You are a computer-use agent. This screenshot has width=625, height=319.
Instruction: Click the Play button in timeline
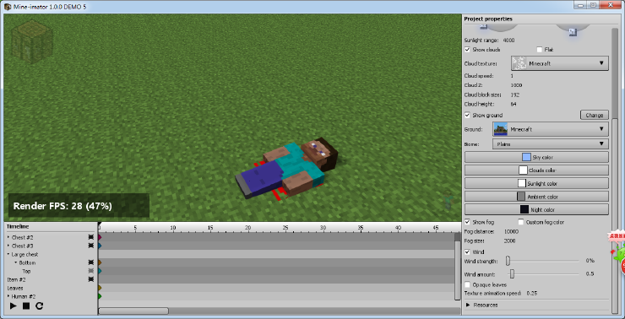[14, 305]
